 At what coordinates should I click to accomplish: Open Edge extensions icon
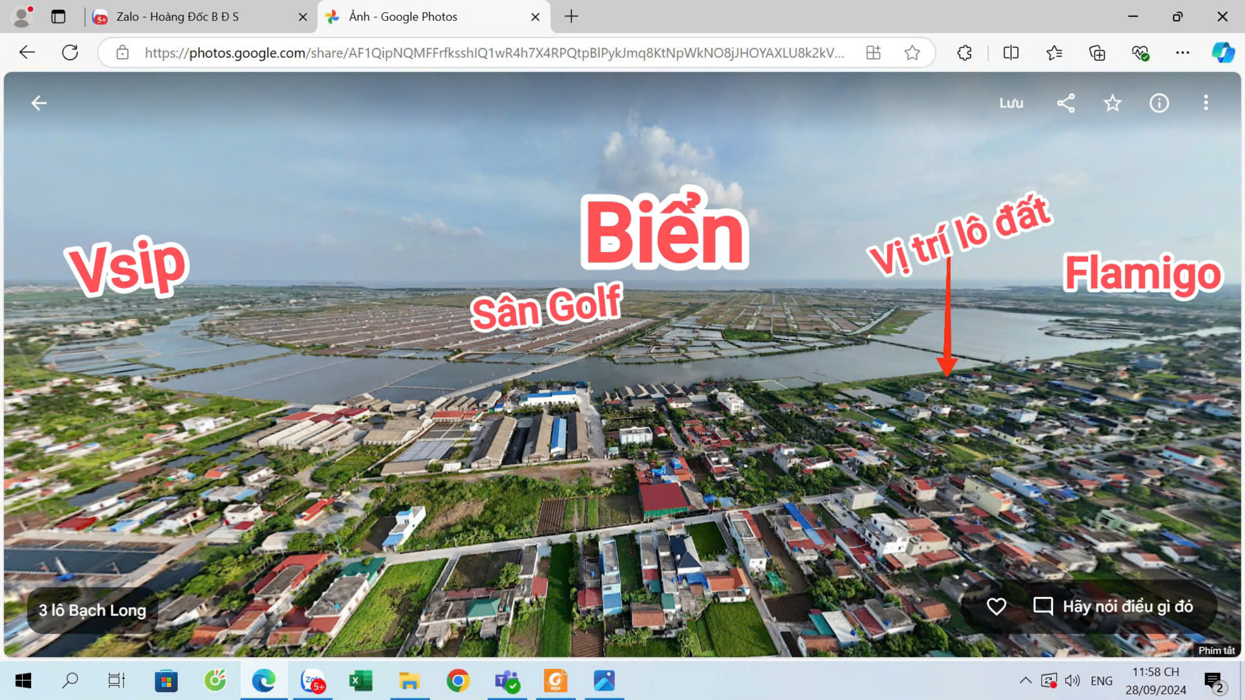coord(964,52)
